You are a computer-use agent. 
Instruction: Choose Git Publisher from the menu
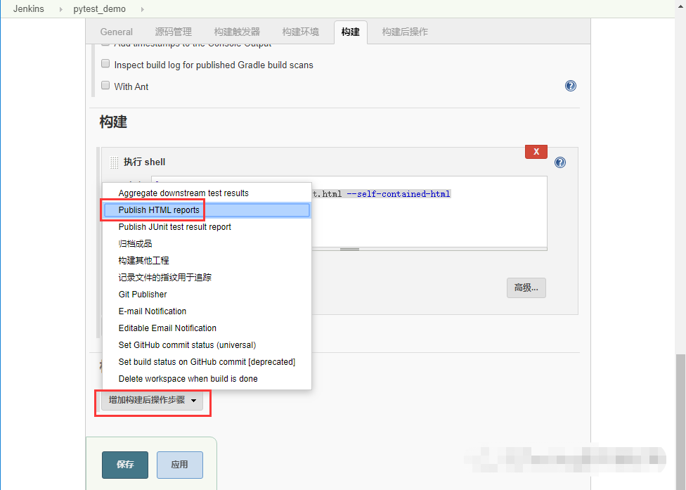207,295
